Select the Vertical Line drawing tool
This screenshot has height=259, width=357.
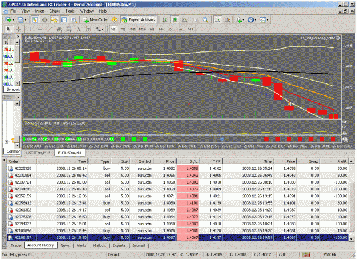[x=30, y=29]
